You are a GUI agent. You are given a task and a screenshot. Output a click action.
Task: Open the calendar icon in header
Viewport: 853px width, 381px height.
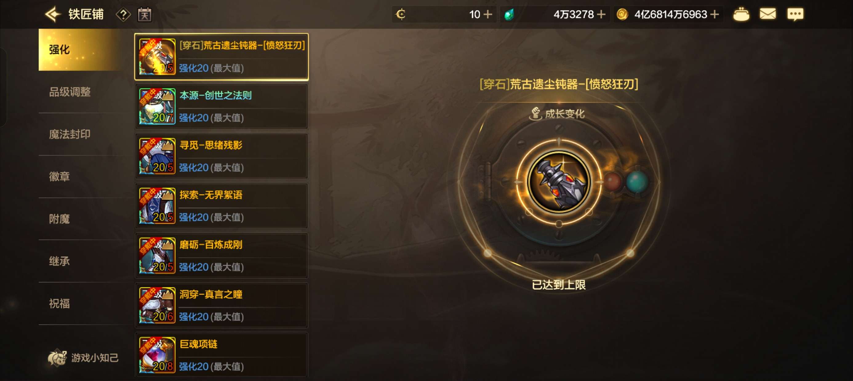coord(145,14)
